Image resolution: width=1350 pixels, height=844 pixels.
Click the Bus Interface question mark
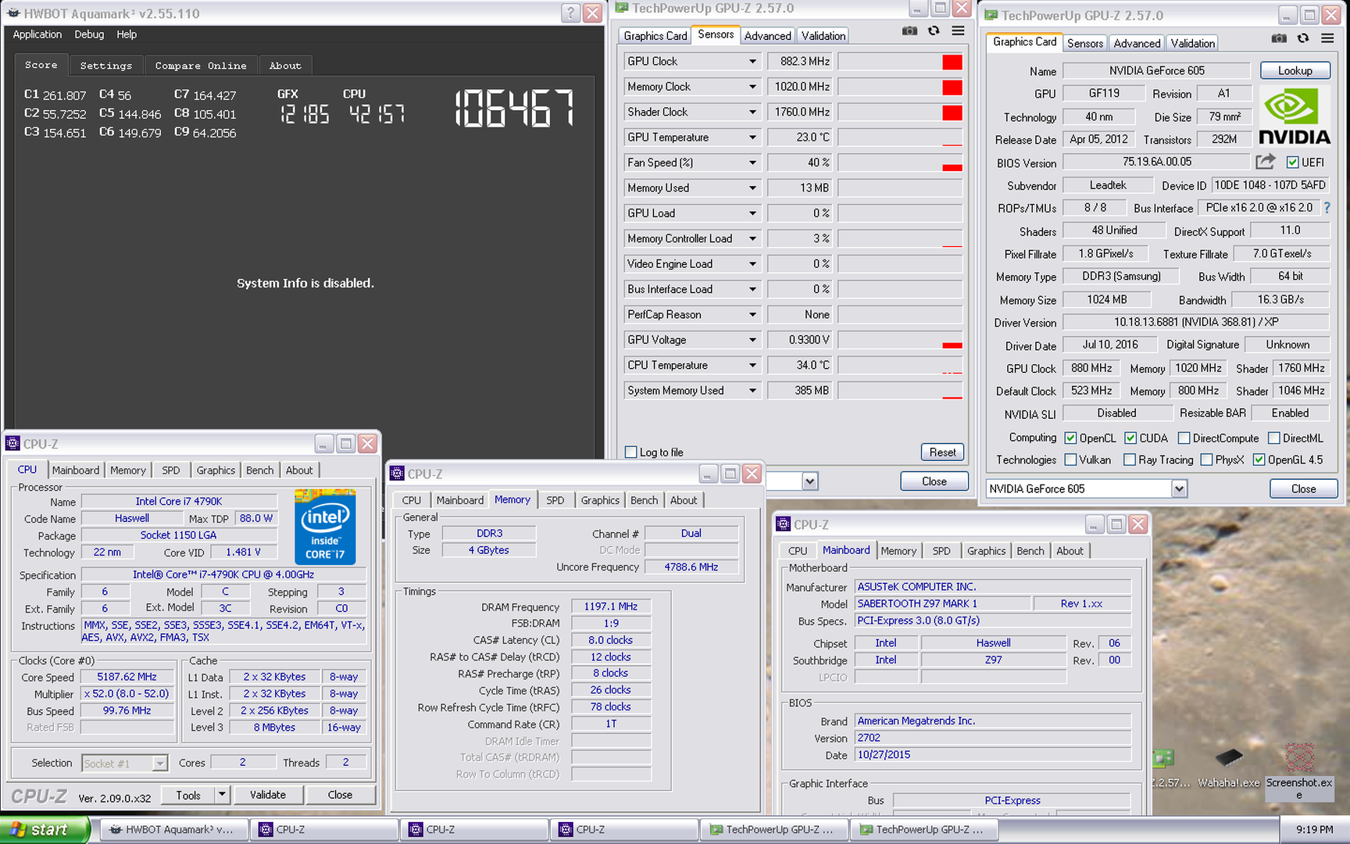pyautogui.click(x=1327, y=208)
